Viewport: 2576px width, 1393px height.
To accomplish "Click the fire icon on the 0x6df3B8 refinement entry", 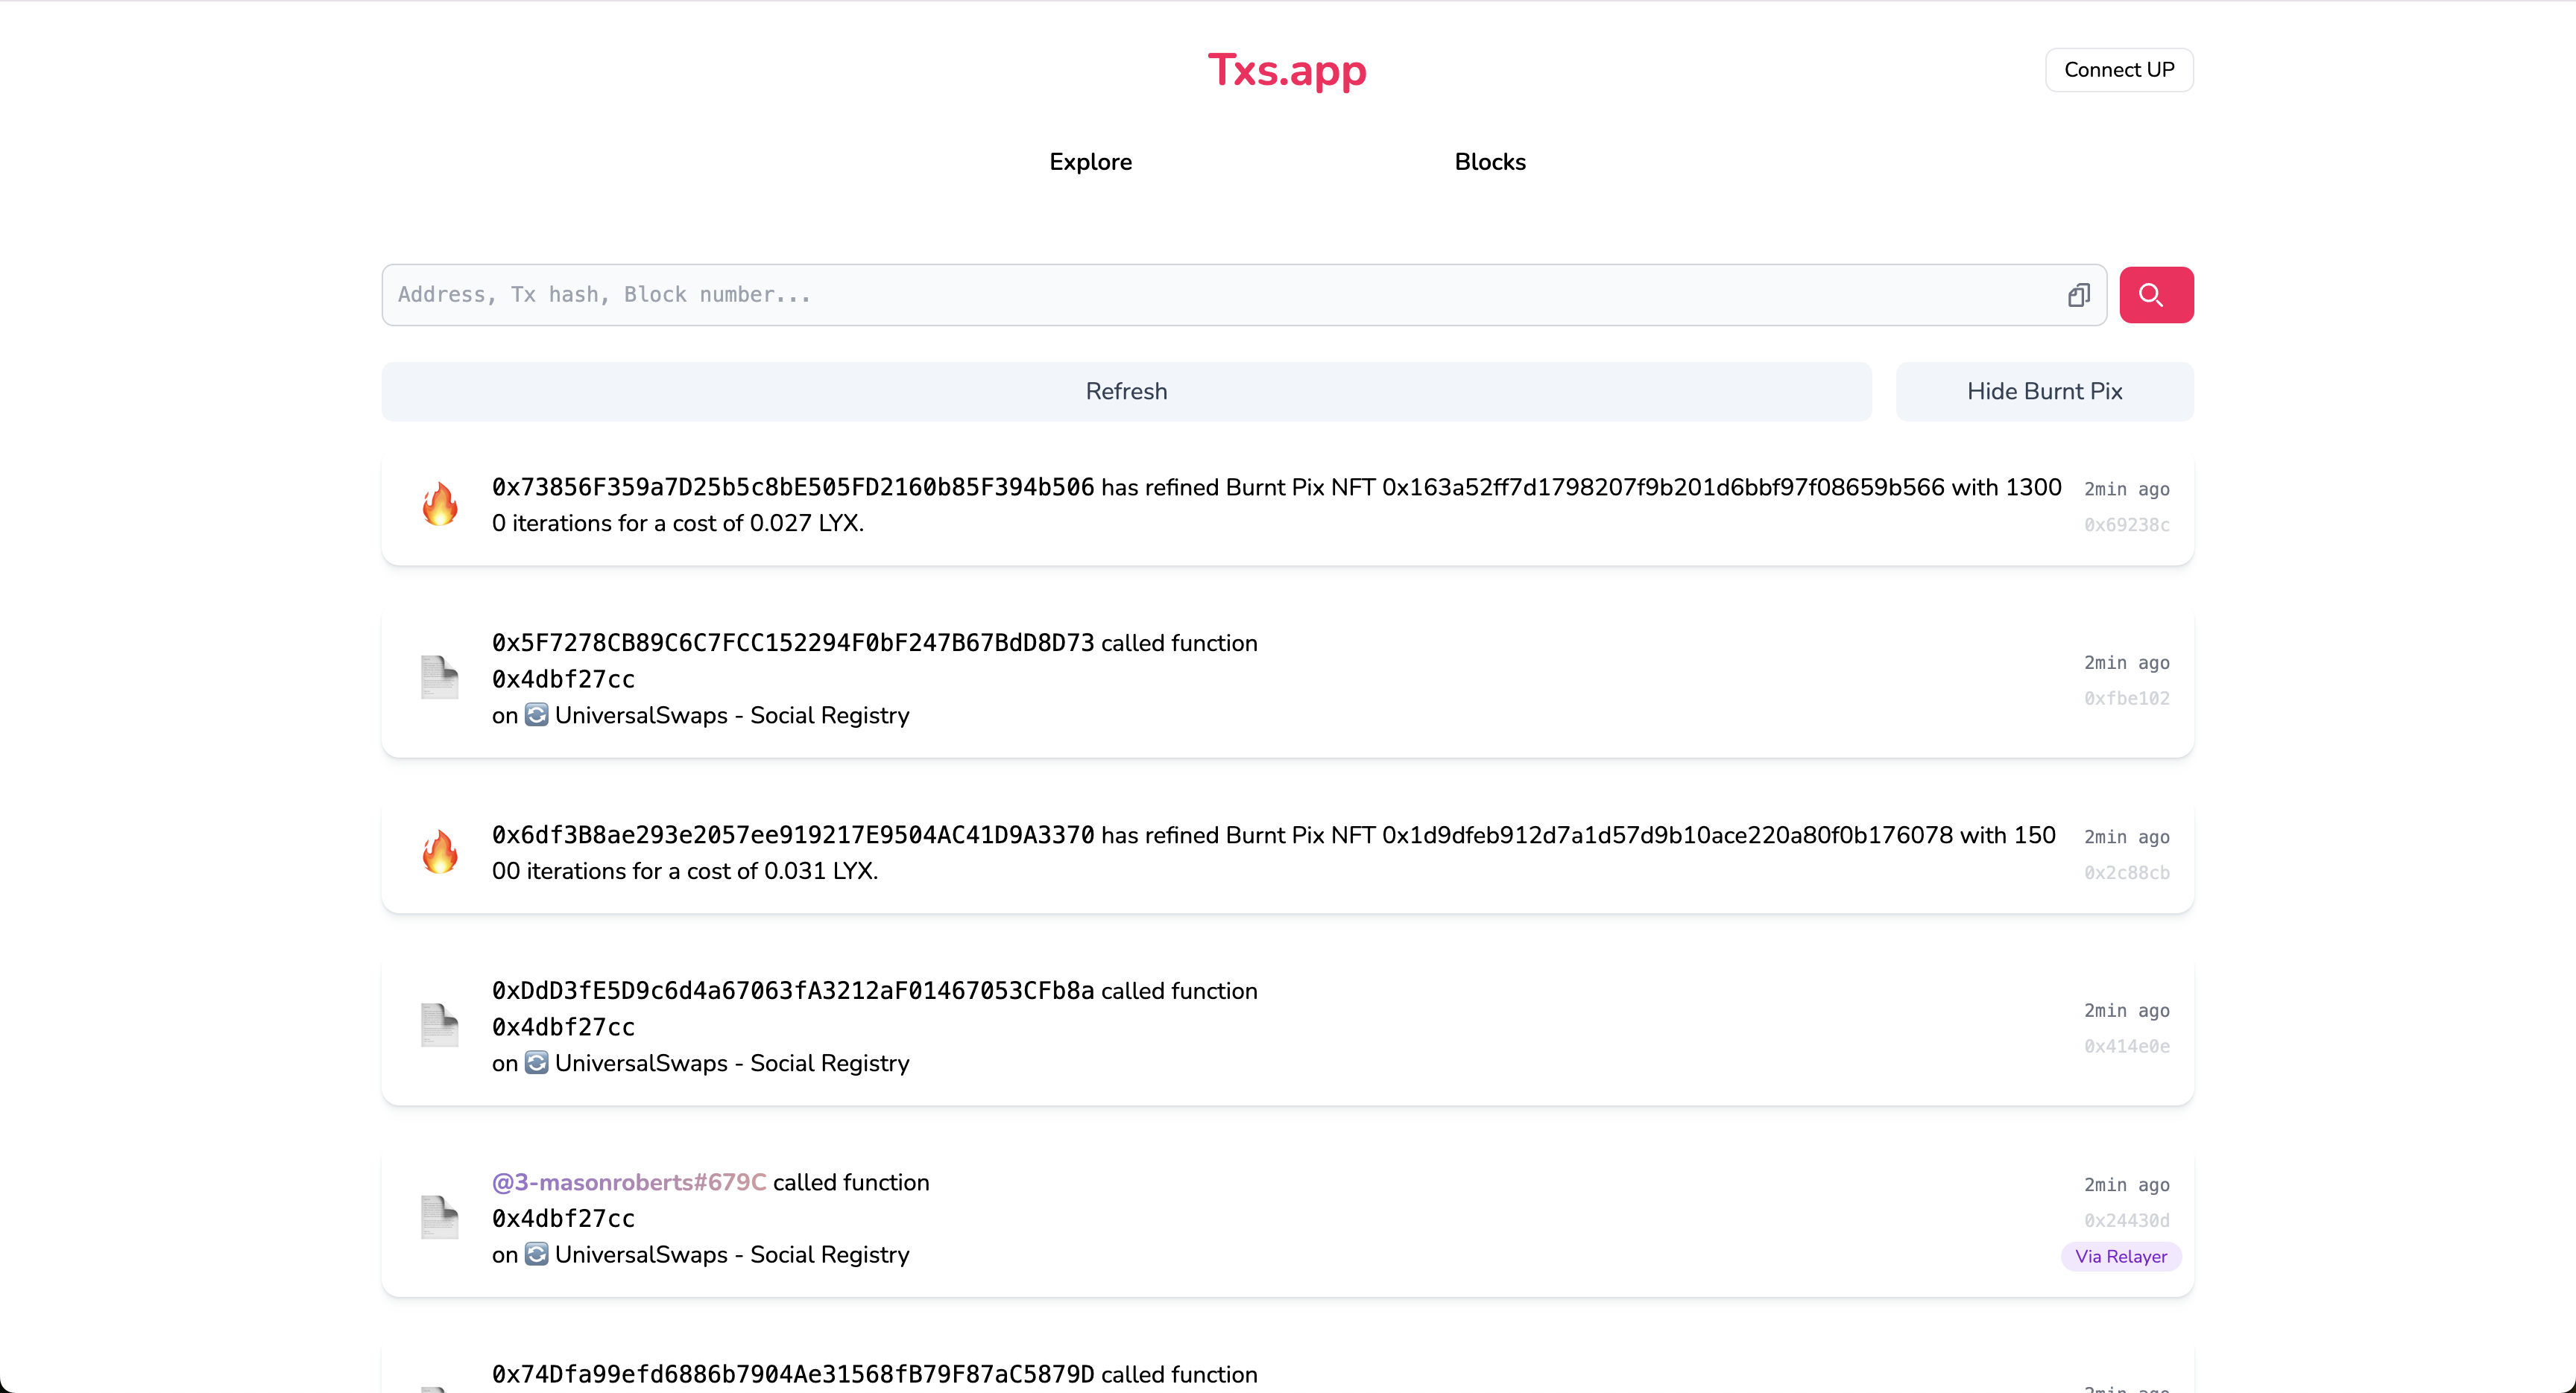I will [x=440, y=852].
